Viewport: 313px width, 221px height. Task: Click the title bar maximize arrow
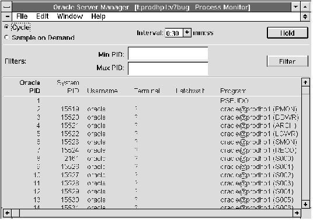(305, 7)
